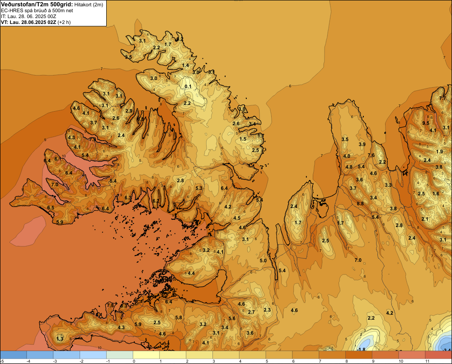Click the legend swatch between 10 and 11
Image resolution: width=452 pixels, height=364 pixels.
(412, 355)
